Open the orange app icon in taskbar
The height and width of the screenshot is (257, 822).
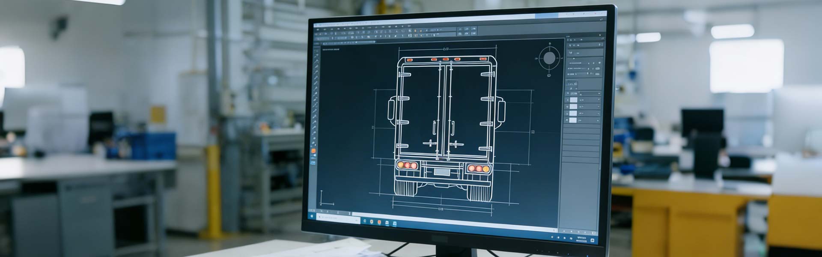point(379,222)
